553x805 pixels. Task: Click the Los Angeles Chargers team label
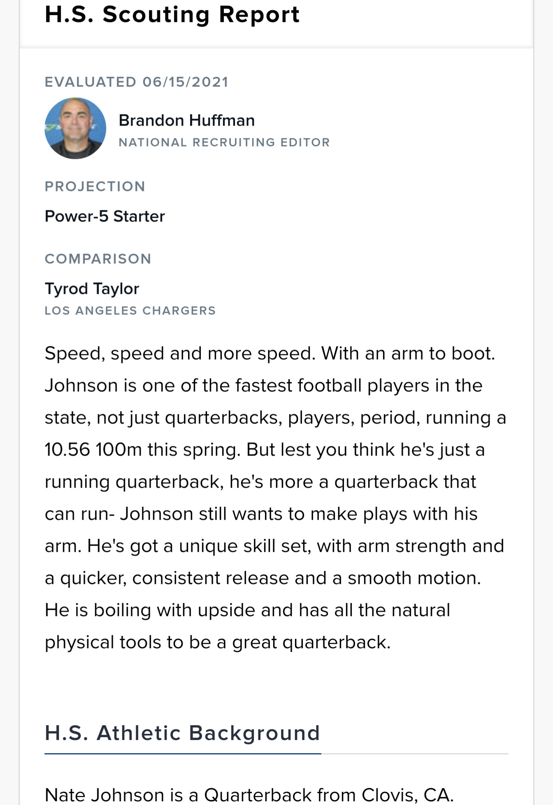click(x=130, y=311)
